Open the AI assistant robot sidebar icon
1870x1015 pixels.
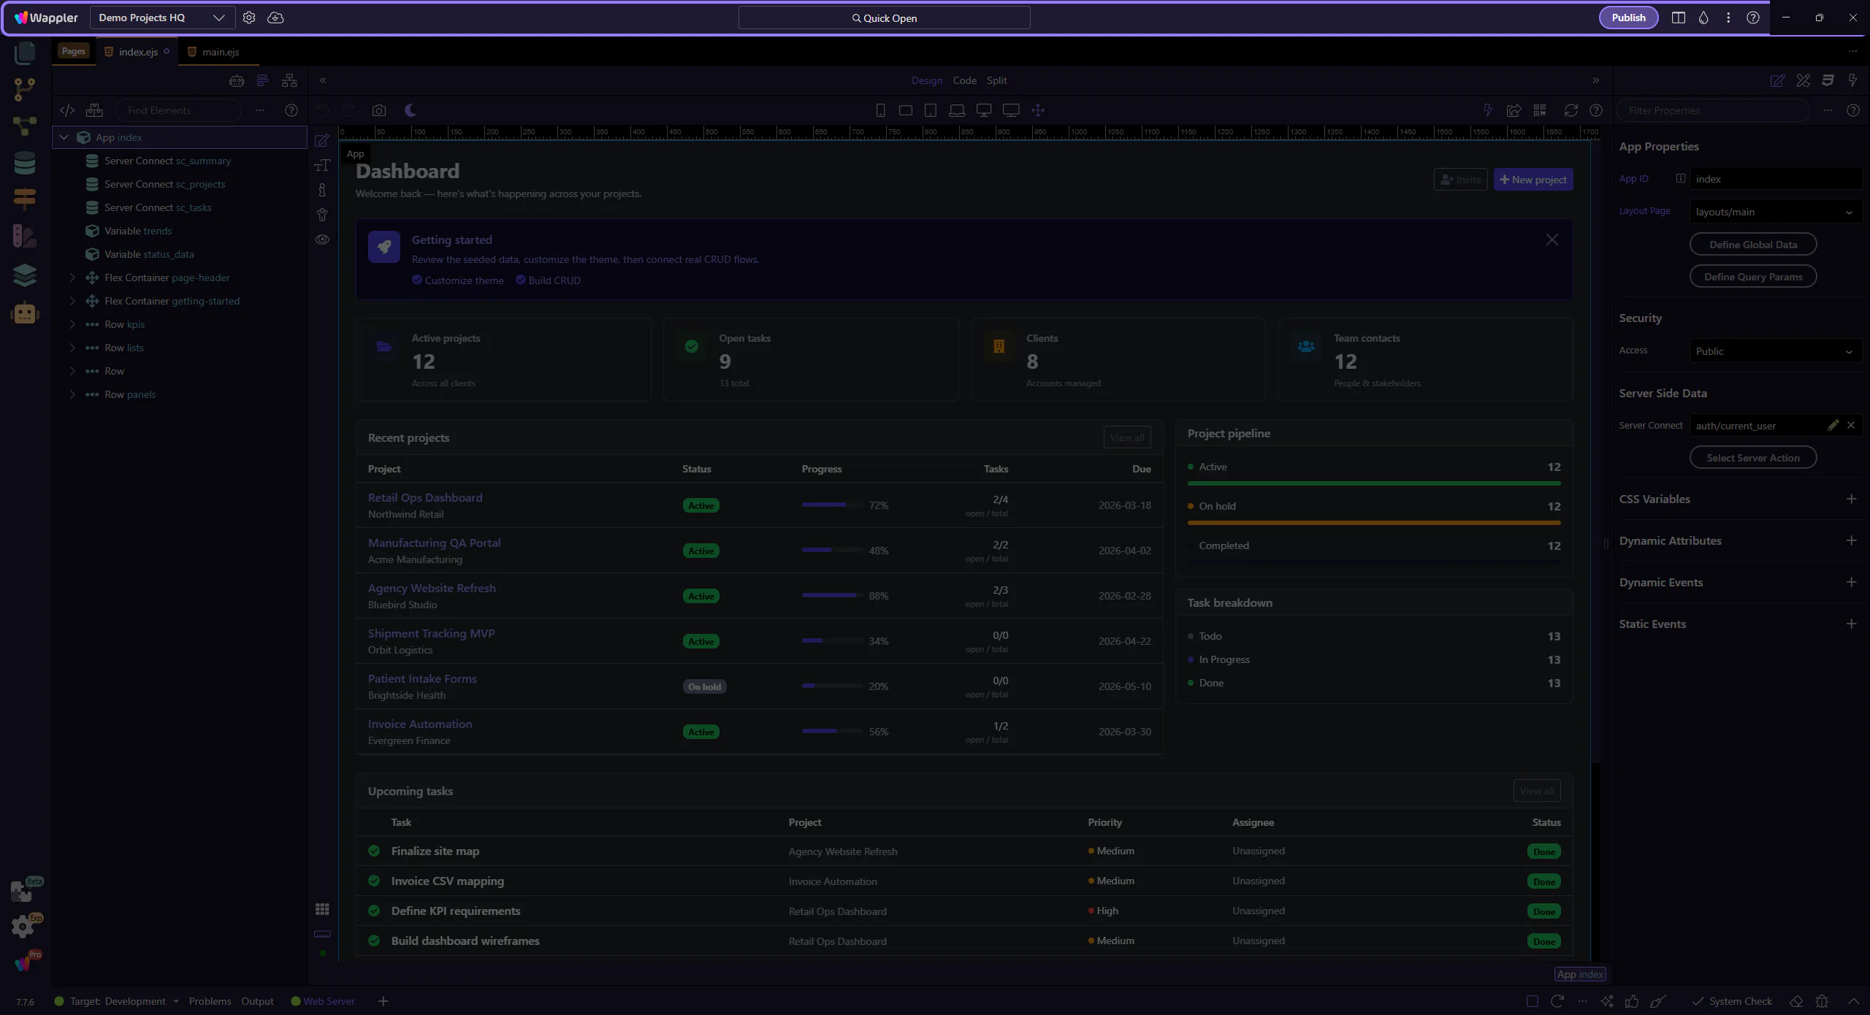click(25, 313)
